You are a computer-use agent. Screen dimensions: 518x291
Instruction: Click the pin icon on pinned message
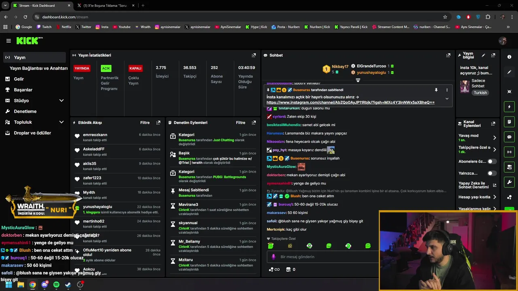click(436, 90)
